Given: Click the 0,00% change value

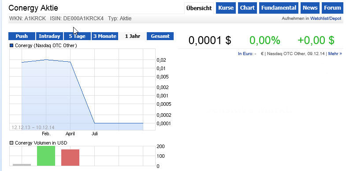Looking at the screenshot, I should (265, 41).
